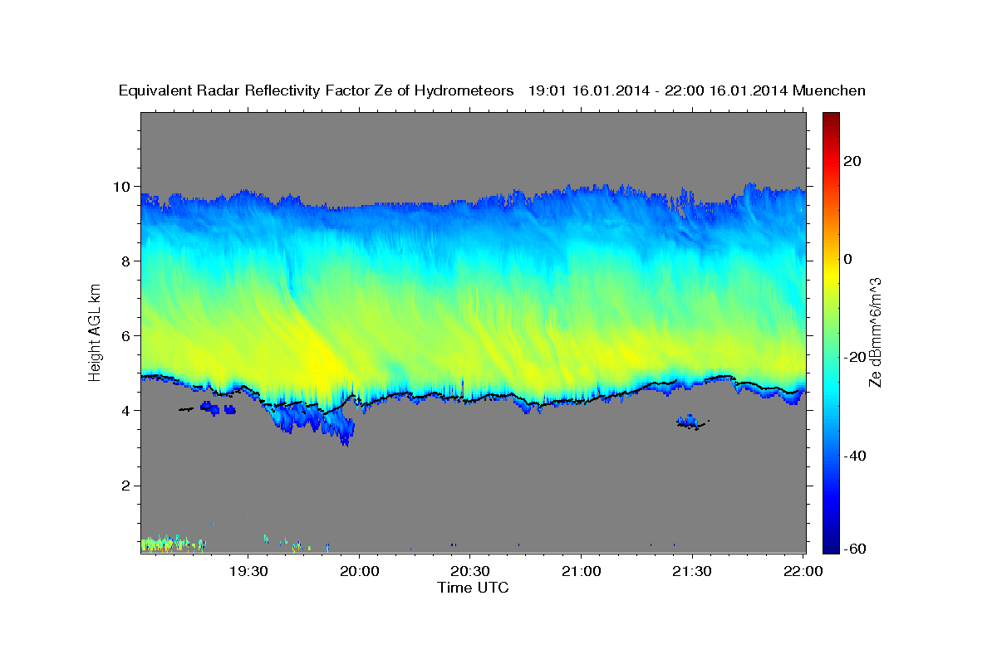Viewport: 997px width, 664px height.
Task: Click the "Ze dBmm^6/m^3" colorbar label
Action: [875, 333]
